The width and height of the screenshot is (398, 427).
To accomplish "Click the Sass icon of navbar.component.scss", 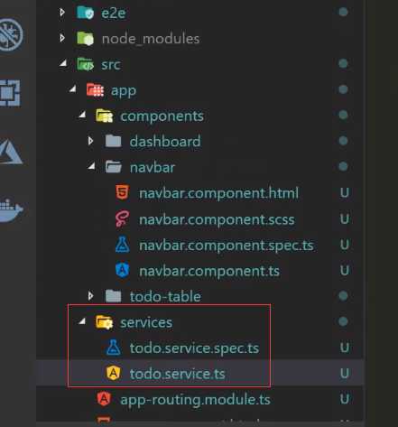I will [122, 218].
